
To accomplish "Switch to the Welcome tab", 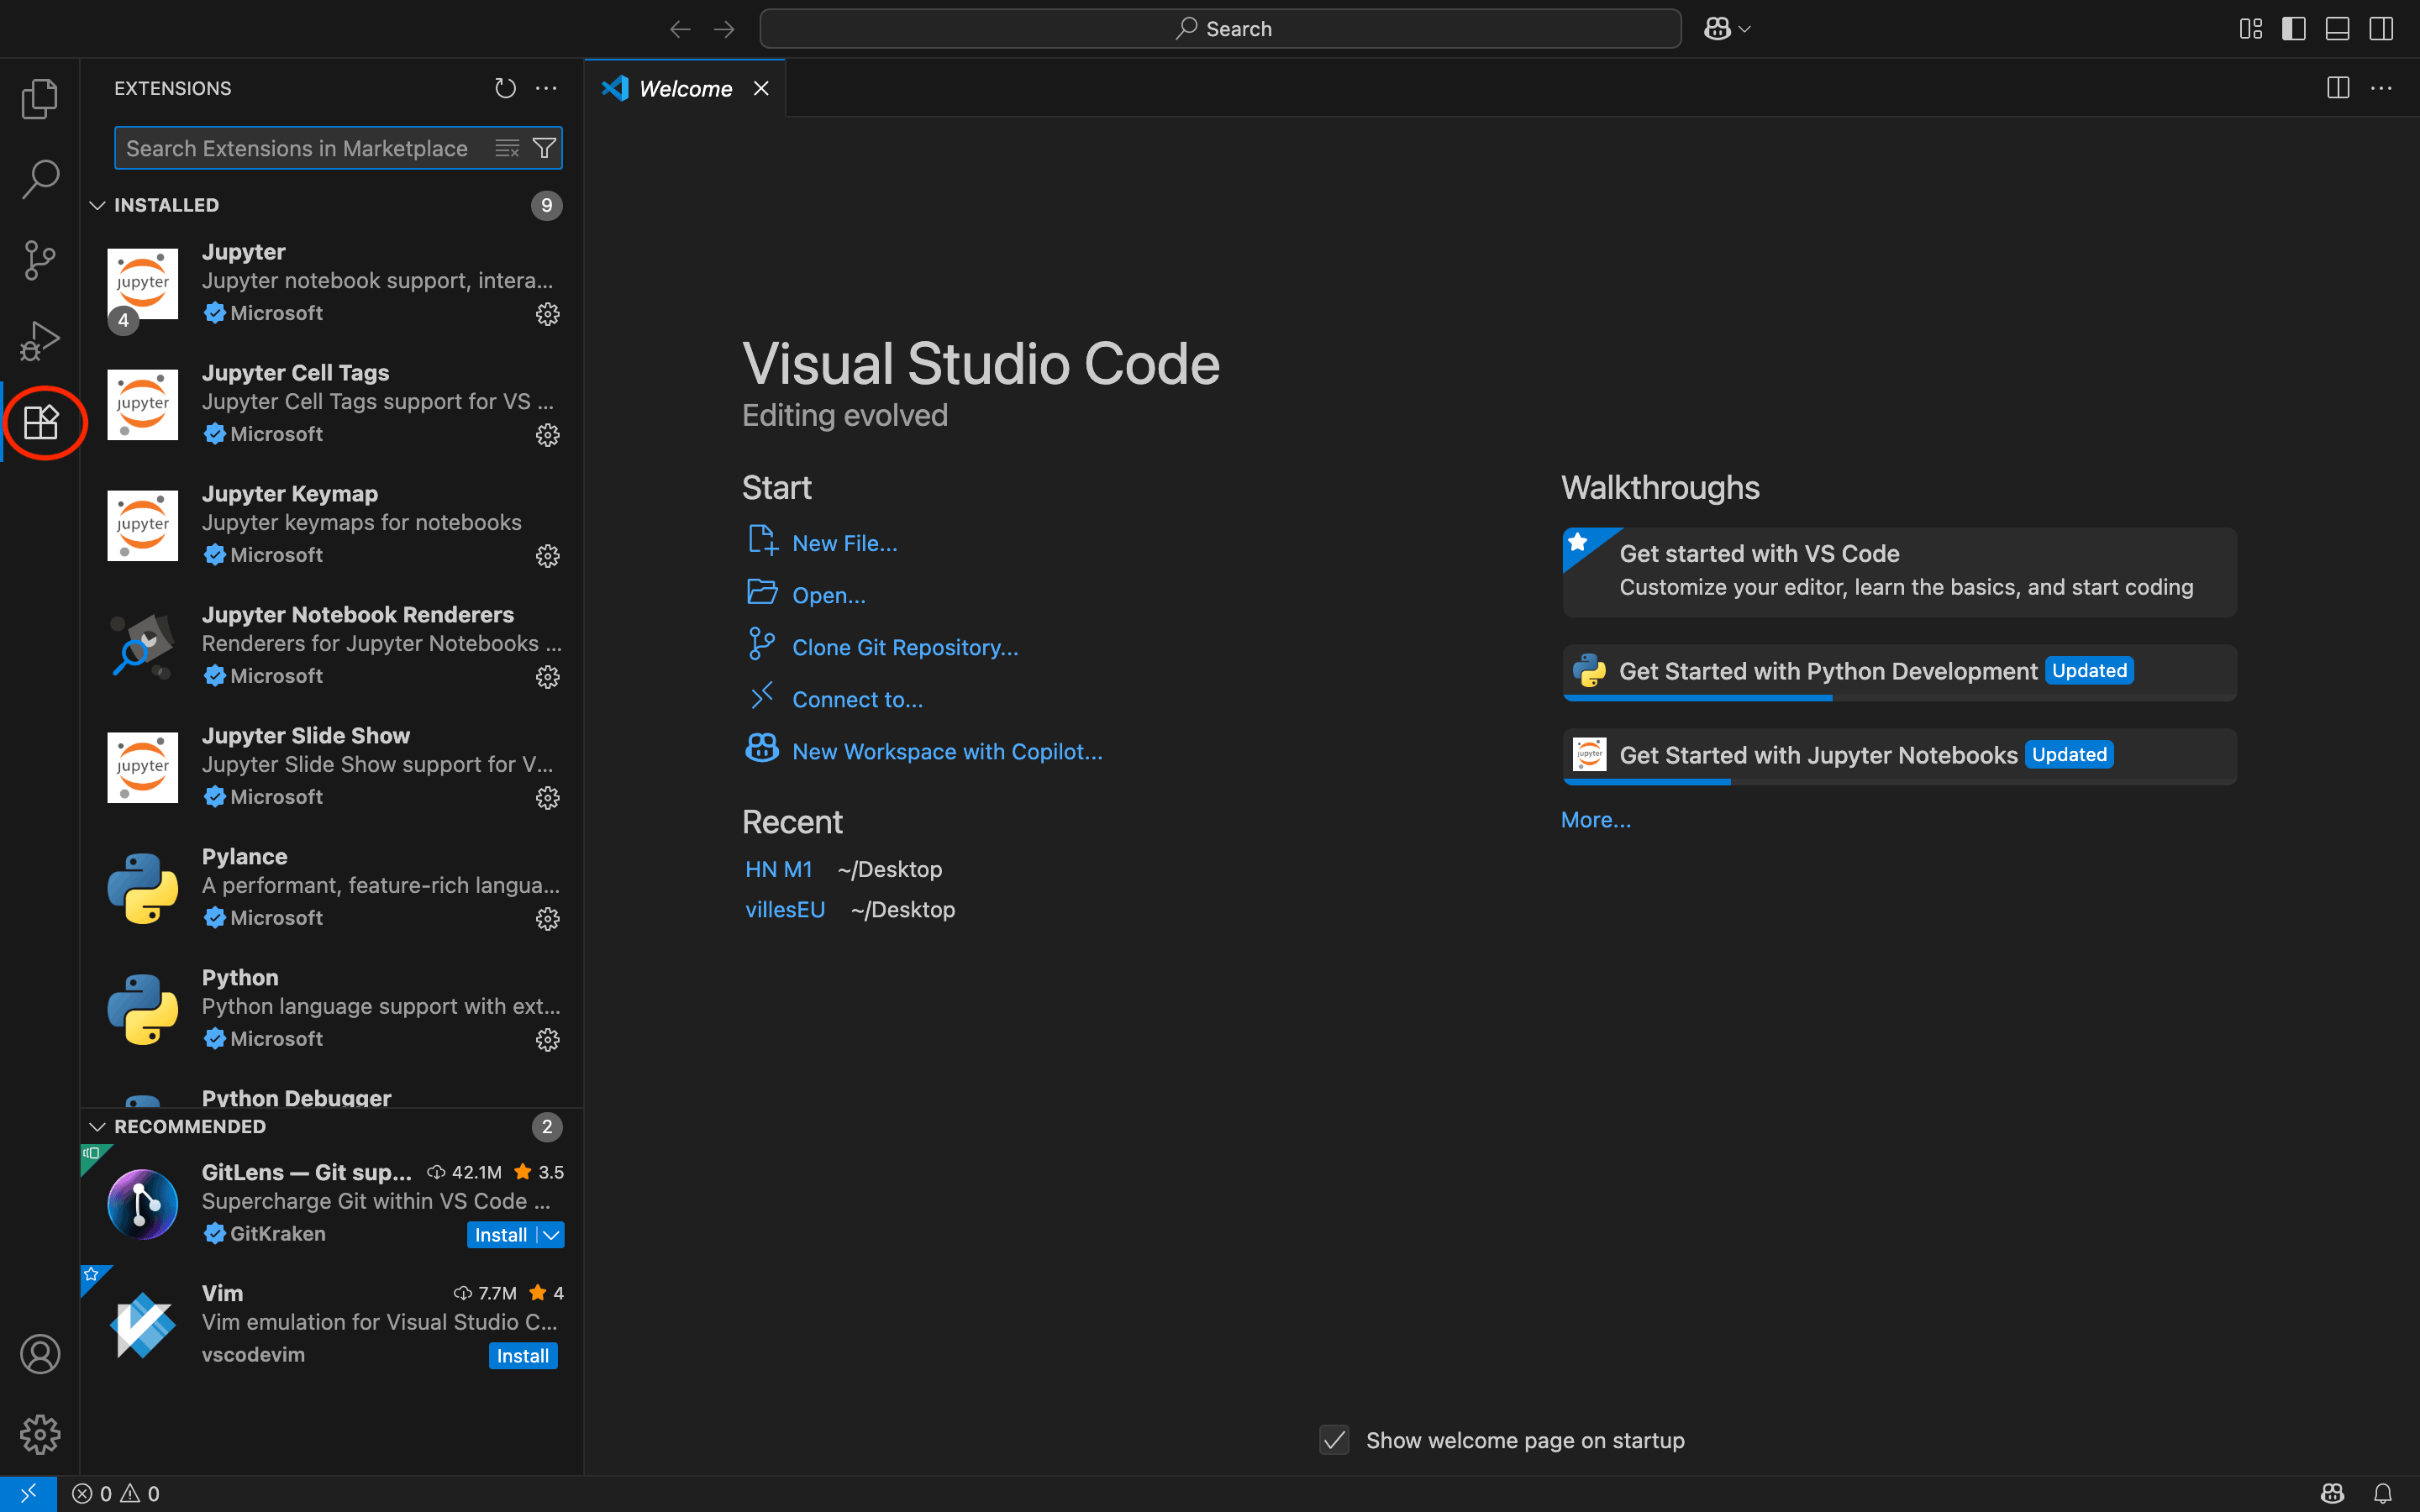I will click(684, 88).
